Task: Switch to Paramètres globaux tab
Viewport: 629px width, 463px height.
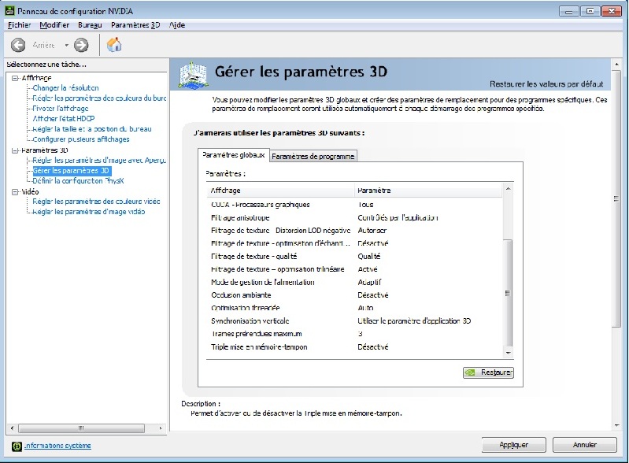Action: point(234,155)
